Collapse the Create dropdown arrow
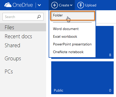Viewport: 116px width, 97px height. click(71, 5)
